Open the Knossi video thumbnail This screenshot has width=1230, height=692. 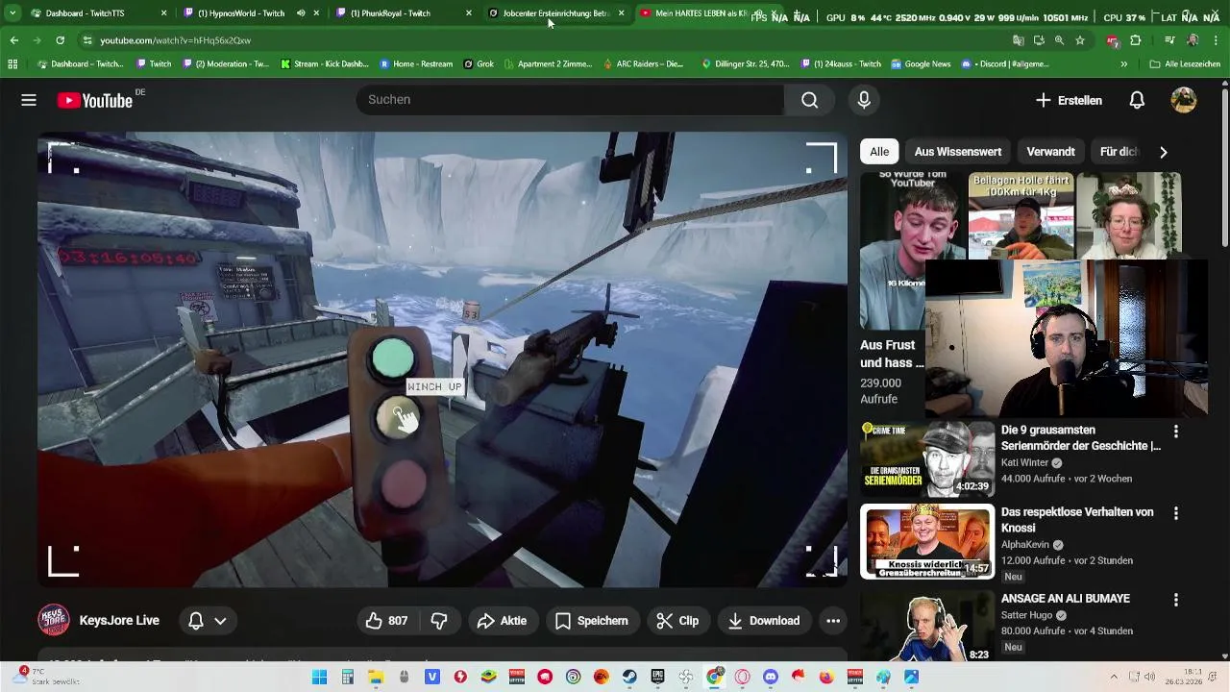[x=927, y=541]
